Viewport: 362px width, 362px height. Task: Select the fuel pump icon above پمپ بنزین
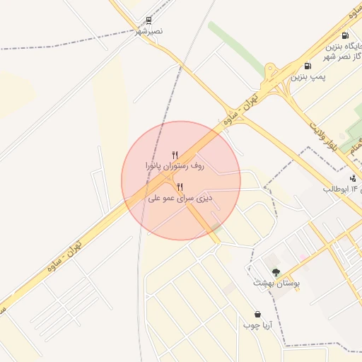(x=308, y=66)
